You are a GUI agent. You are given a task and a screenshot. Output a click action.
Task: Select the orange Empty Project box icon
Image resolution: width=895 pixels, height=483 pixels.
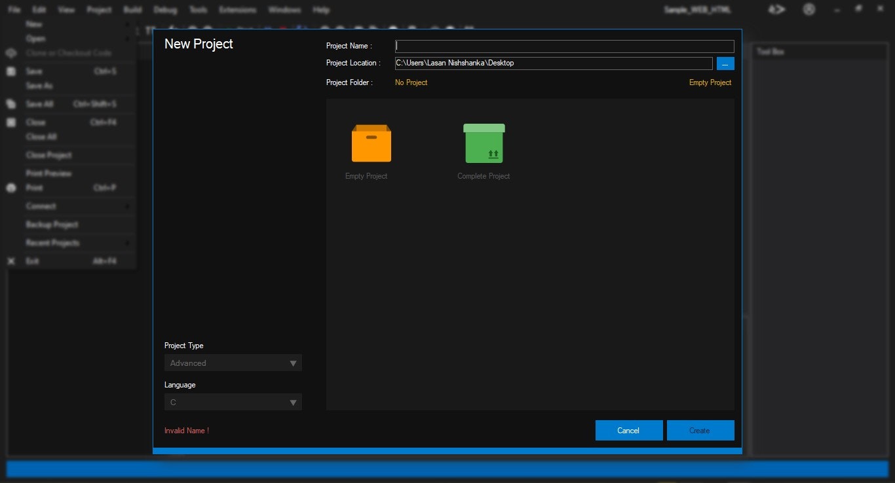(x=371, y=143)
